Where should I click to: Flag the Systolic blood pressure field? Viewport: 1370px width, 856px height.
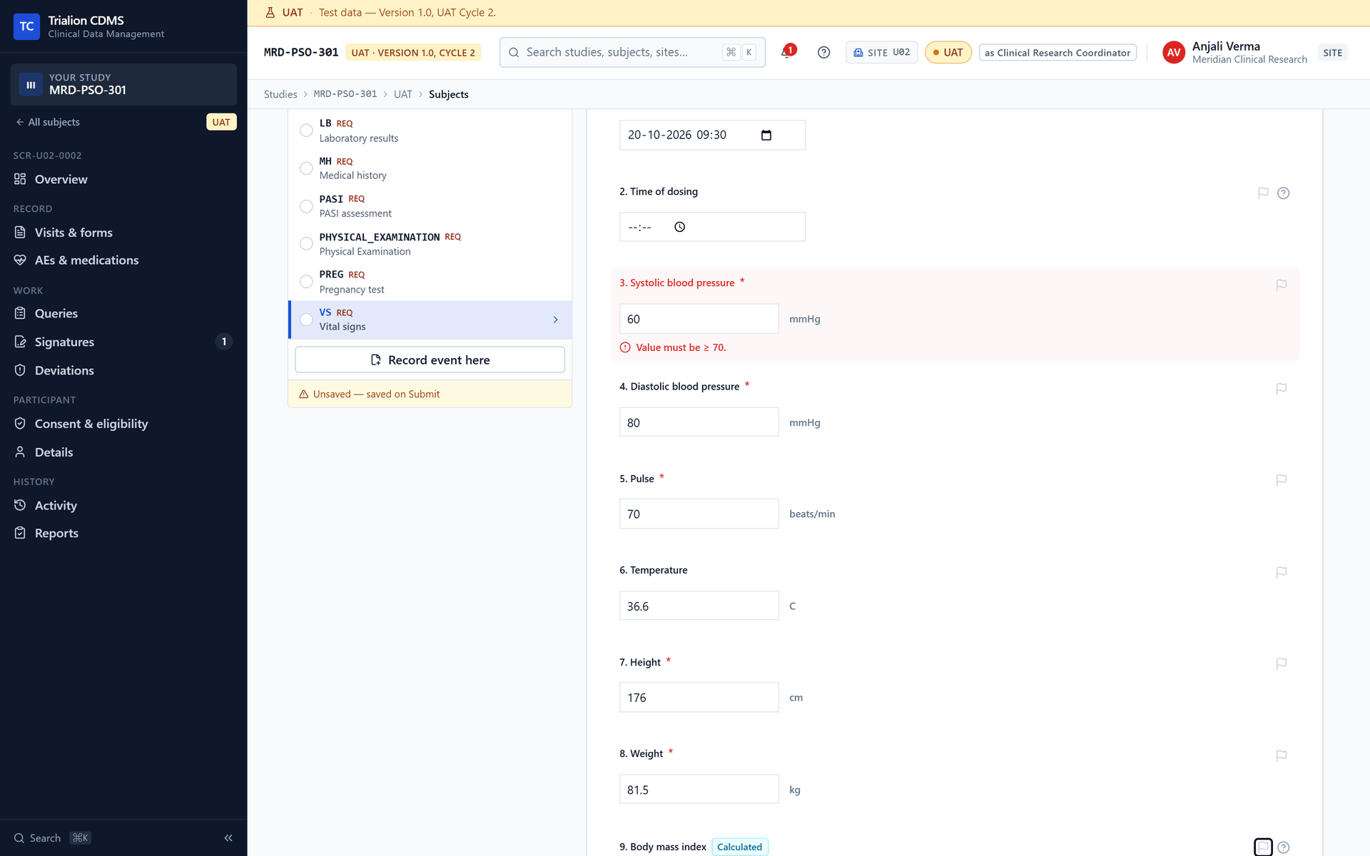1281,285
